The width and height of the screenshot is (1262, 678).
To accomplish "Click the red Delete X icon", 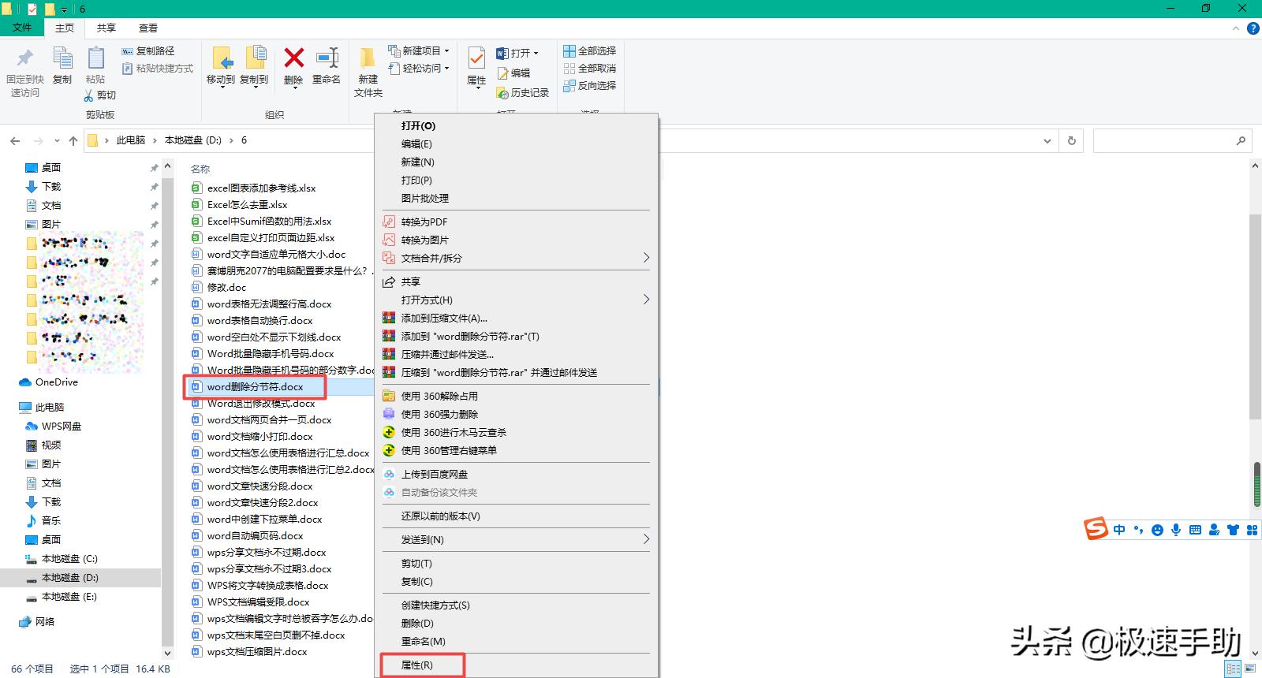I will (x=293, y=58).
